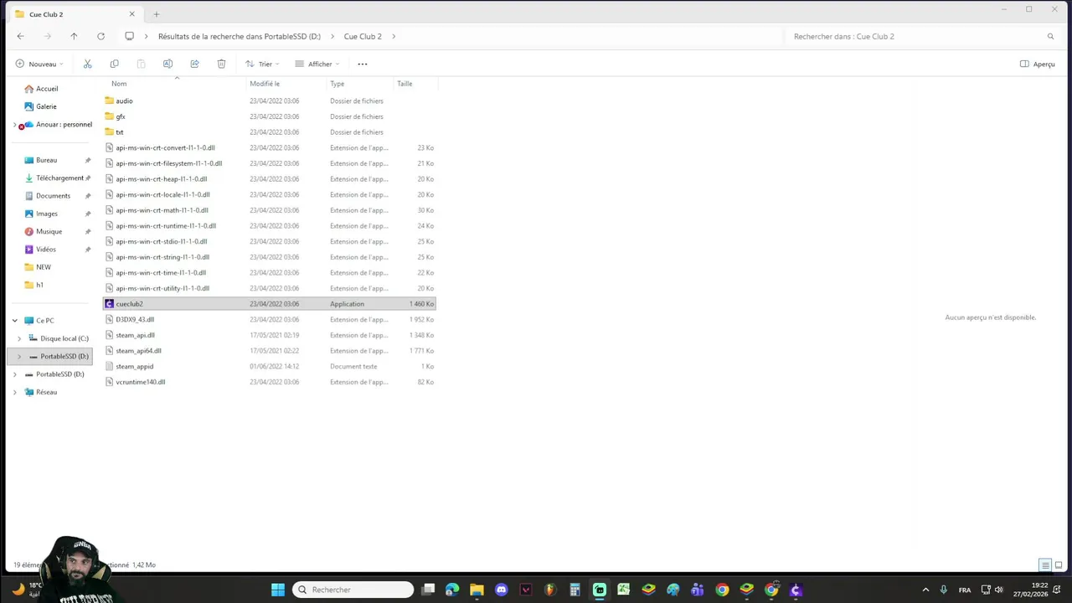This screenshot has height=603, width=1072.
Task: Open Microsoft Teams from the taskbar
Action: point(698,590)
